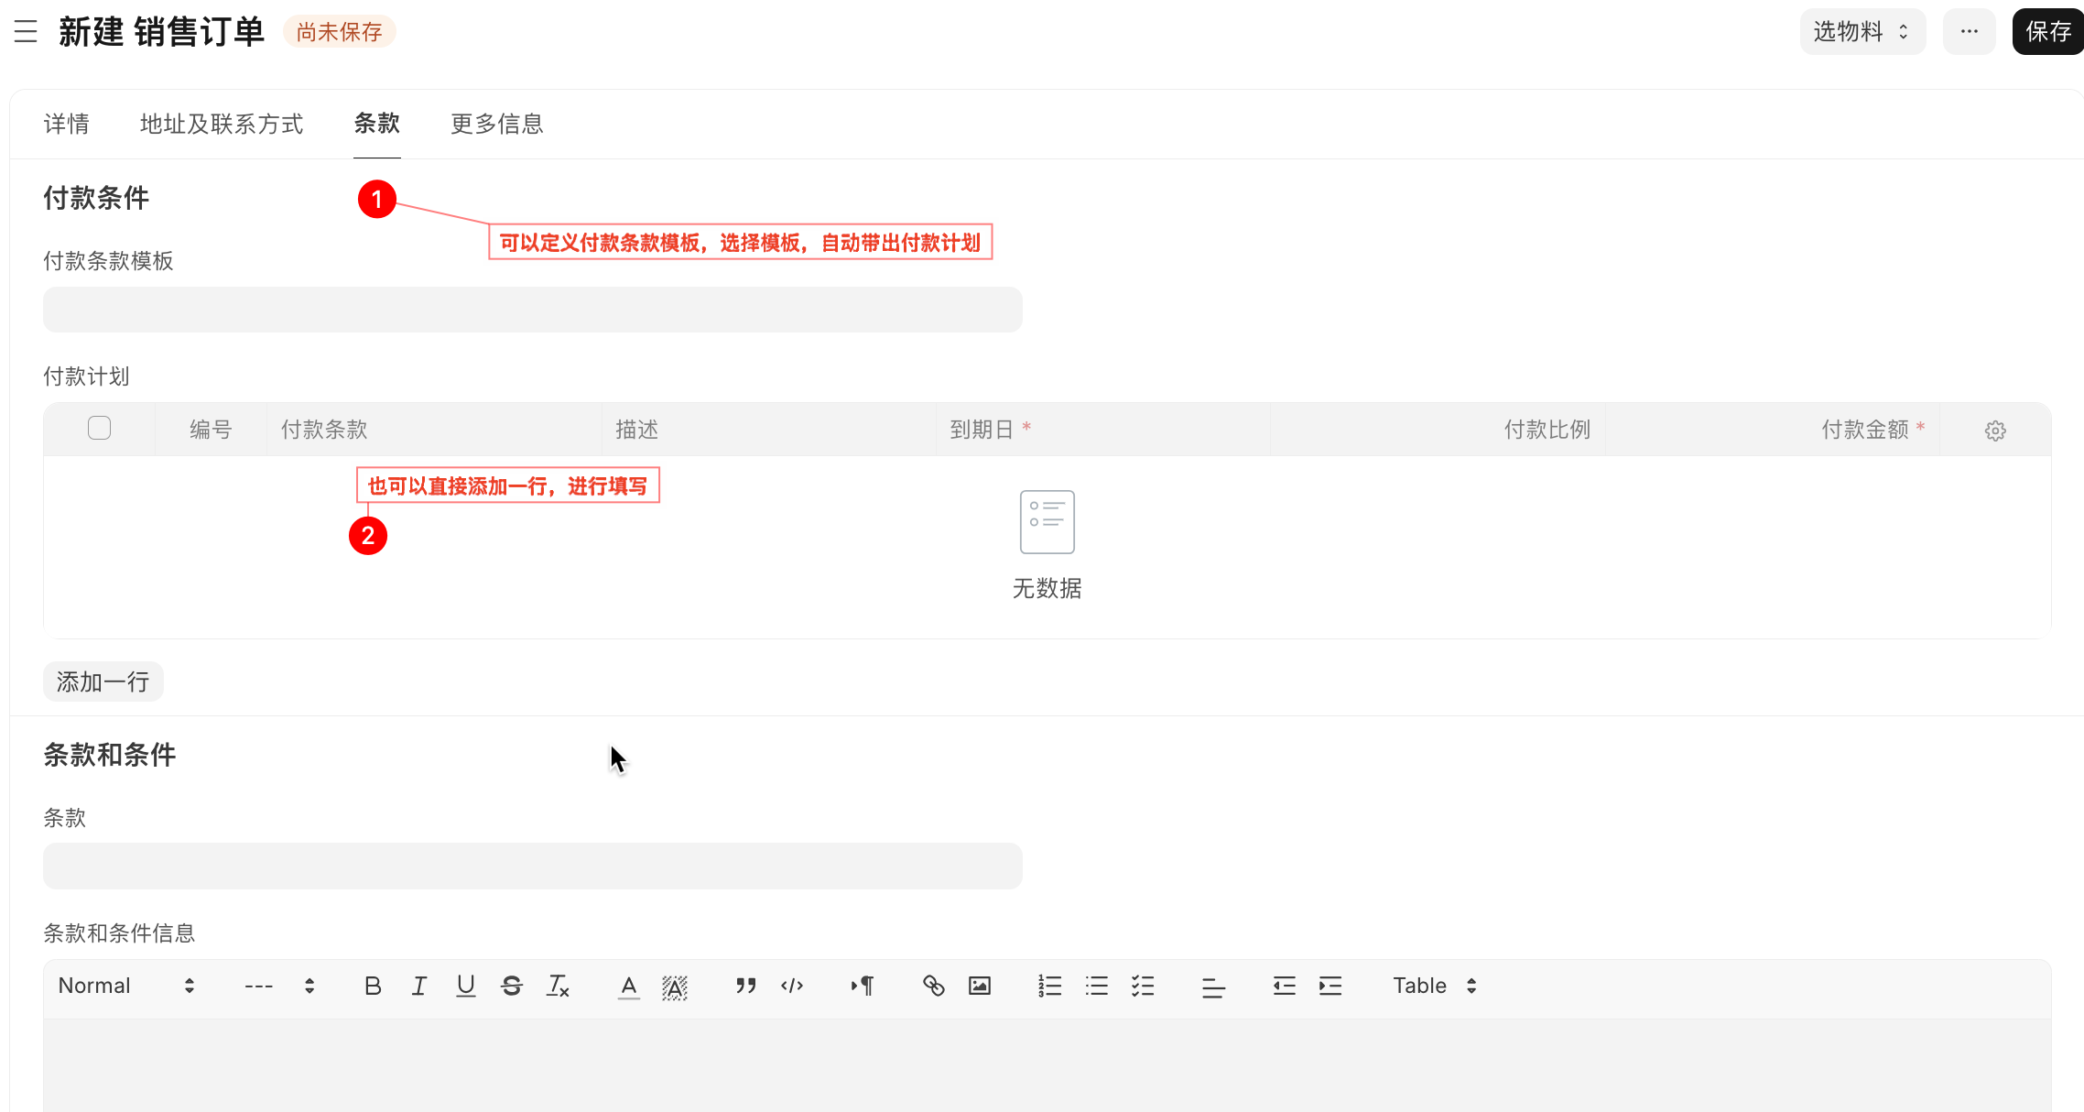The image size is (2084, 1112).
Task: Click the strikethrough icon
Action: click(512, 986)
